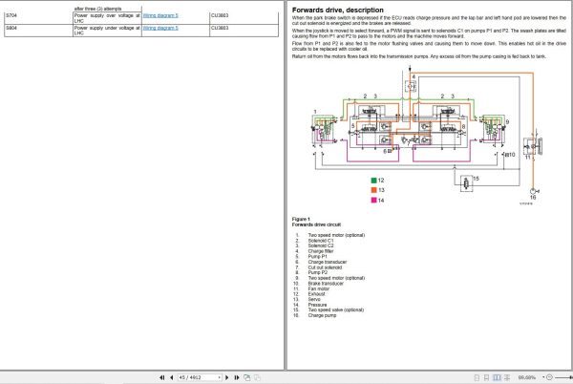
Task: Open Wiring diagram 5 link for S704
Action: [160, 15]
